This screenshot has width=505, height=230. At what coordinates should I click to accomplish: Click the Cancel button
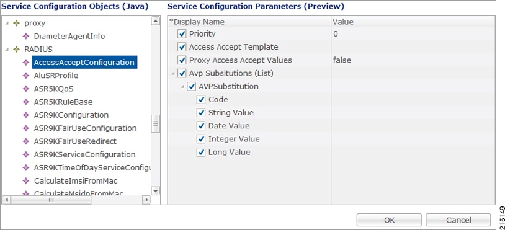click(x=458, y=220)
